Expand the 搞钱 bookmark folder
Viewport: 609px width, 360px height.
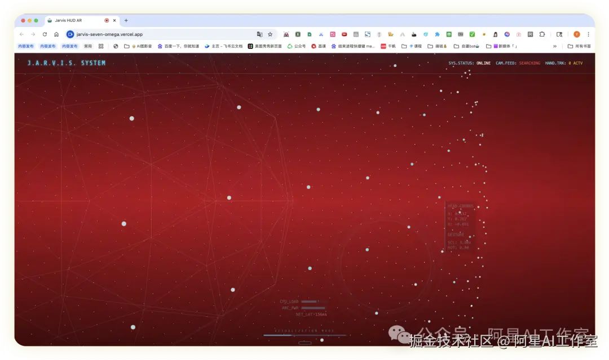click(x=438, y=46)
